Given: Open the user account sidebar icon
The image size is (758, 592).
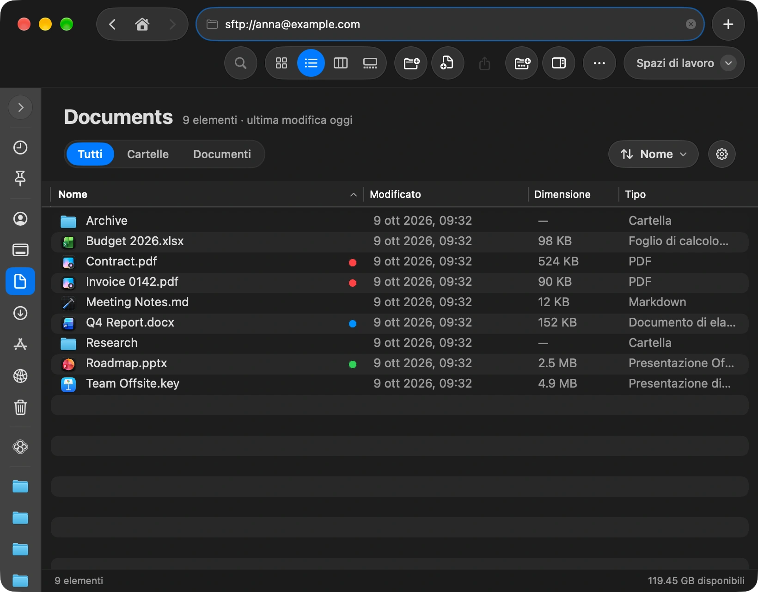Looking at the screenshot, I should click(x=20, y=219).
